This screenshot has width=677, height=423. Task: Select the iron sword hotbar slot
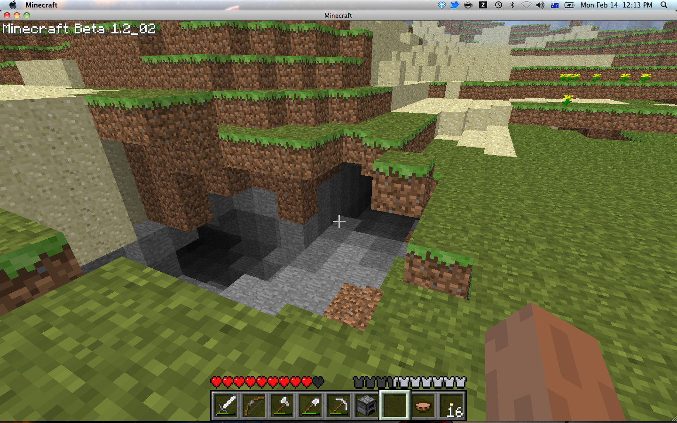point(226,405)
